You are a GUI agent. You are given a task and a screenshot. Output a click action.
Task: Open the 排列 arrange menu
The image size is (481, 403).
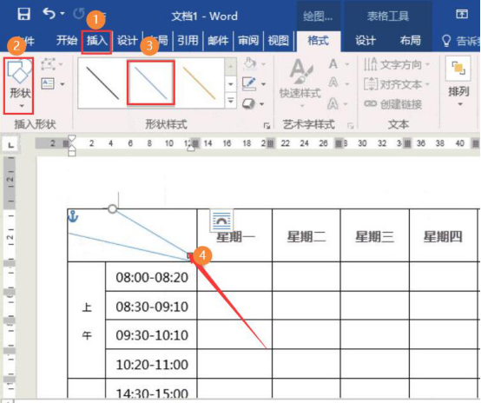click(458, 82)
